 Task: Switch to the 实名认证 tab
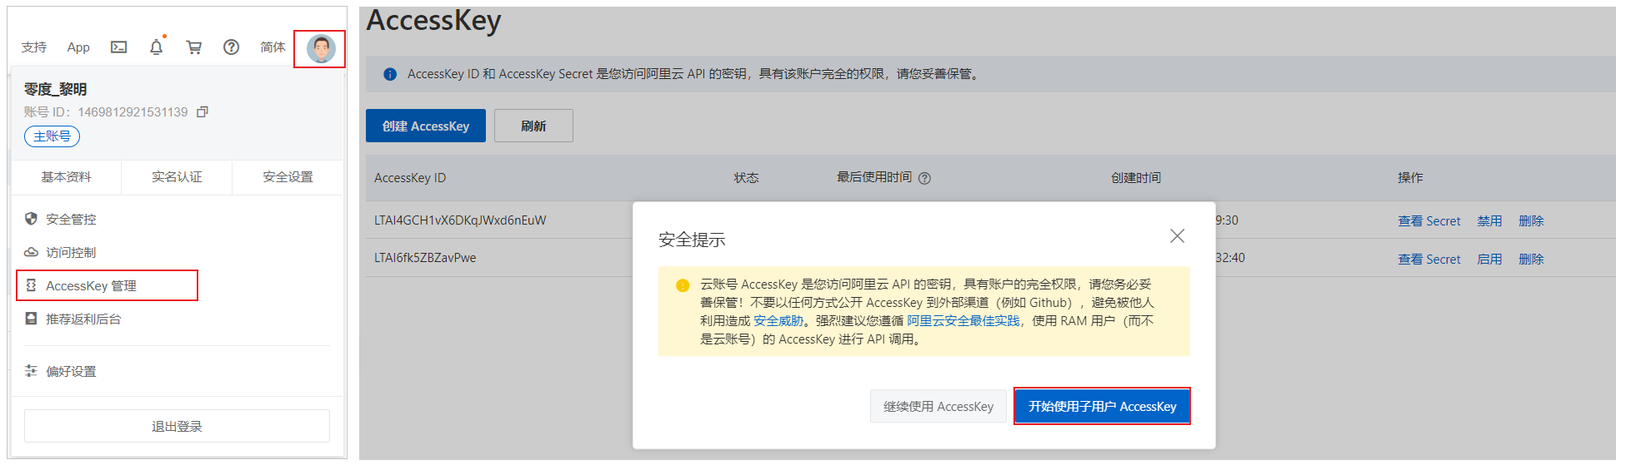click(x=177, y=177)
